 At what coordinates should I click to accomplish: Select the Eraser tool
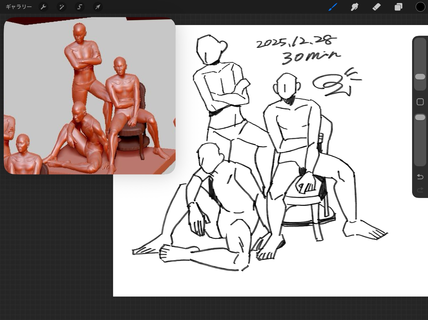376,7
